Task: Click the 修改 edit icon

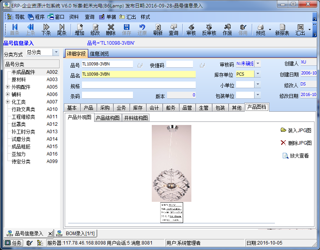Action: 95,30
